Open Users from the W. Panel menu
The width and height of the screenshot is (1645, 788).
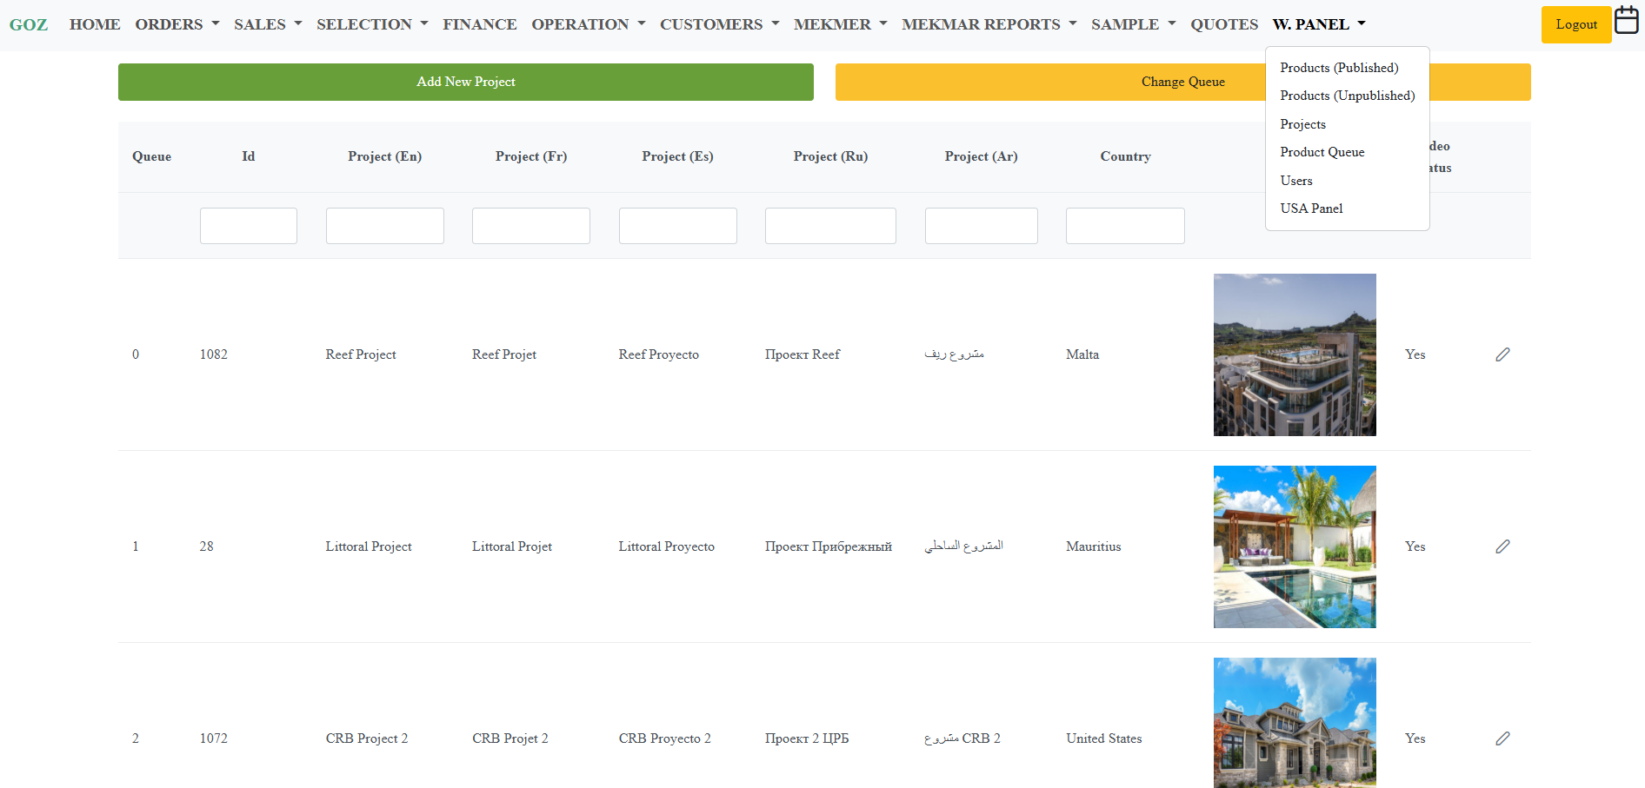[x=1295, y=181]
